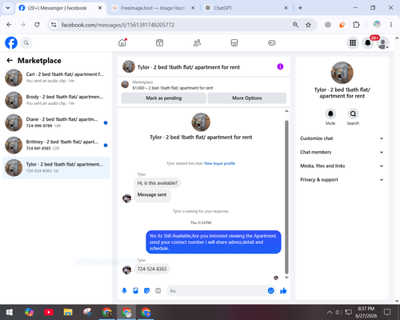Open the tab search dropdown arrow
Image resolution: width=400 pixels, height=320 pixels.
pos(8,8)
